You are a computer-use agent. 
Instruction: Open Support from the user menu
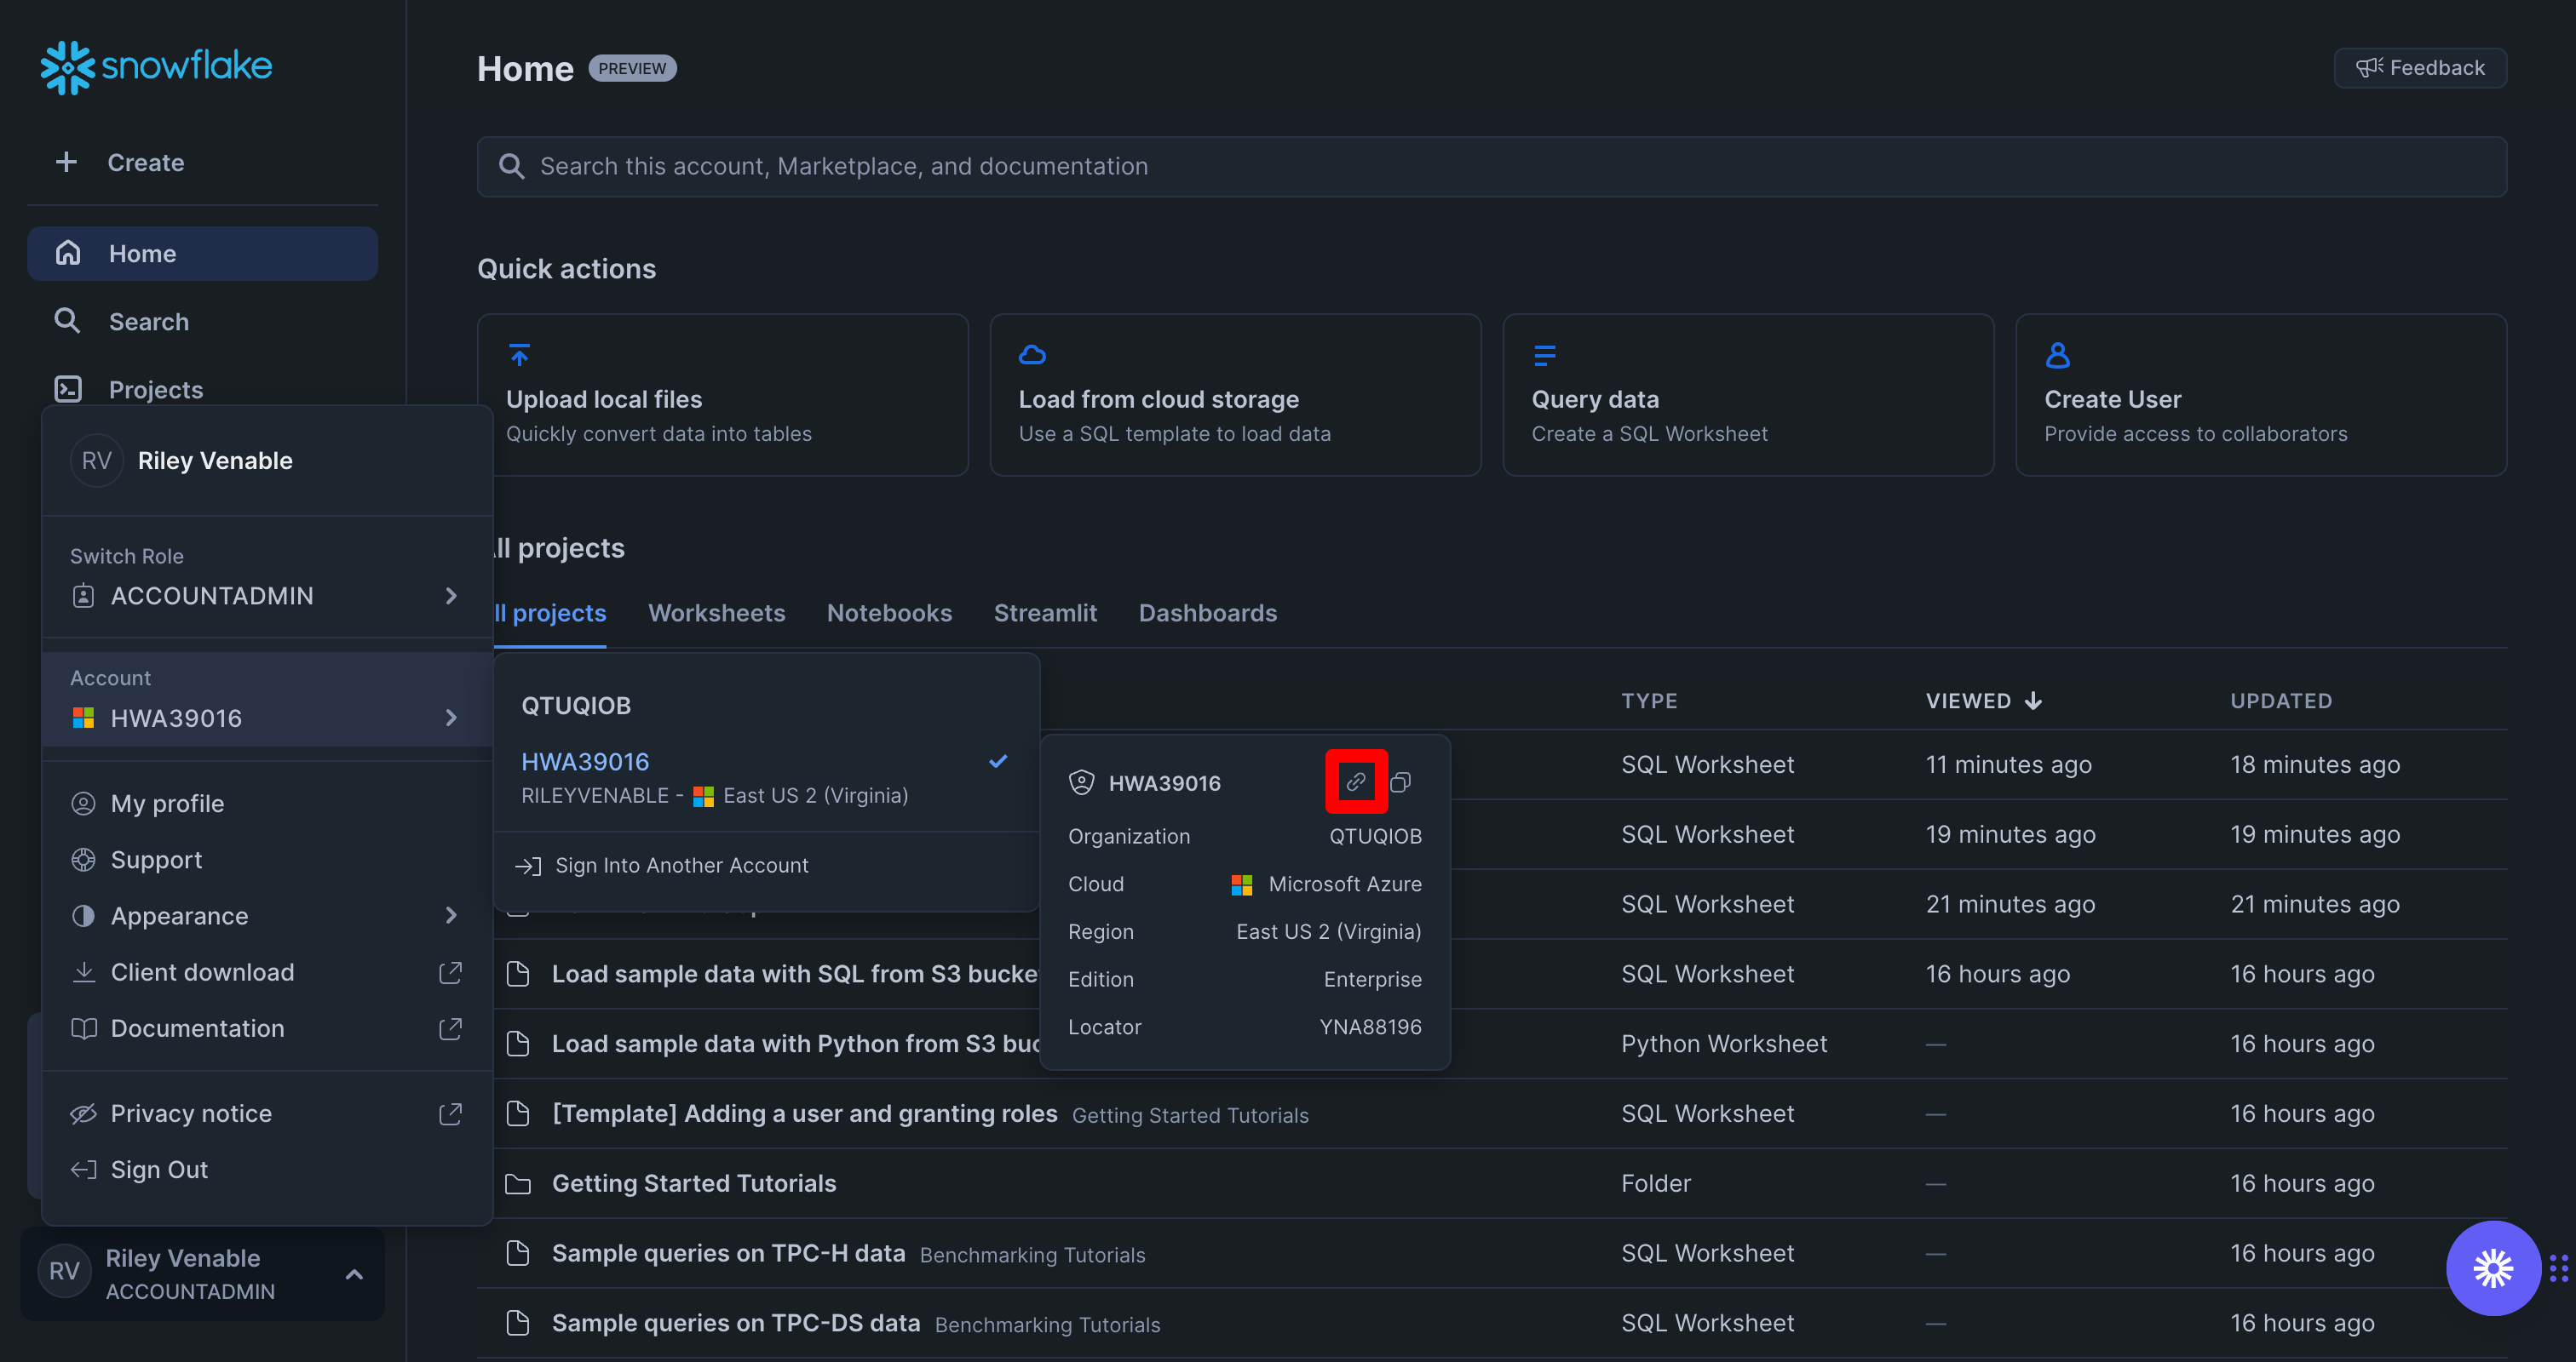(267, 860)
